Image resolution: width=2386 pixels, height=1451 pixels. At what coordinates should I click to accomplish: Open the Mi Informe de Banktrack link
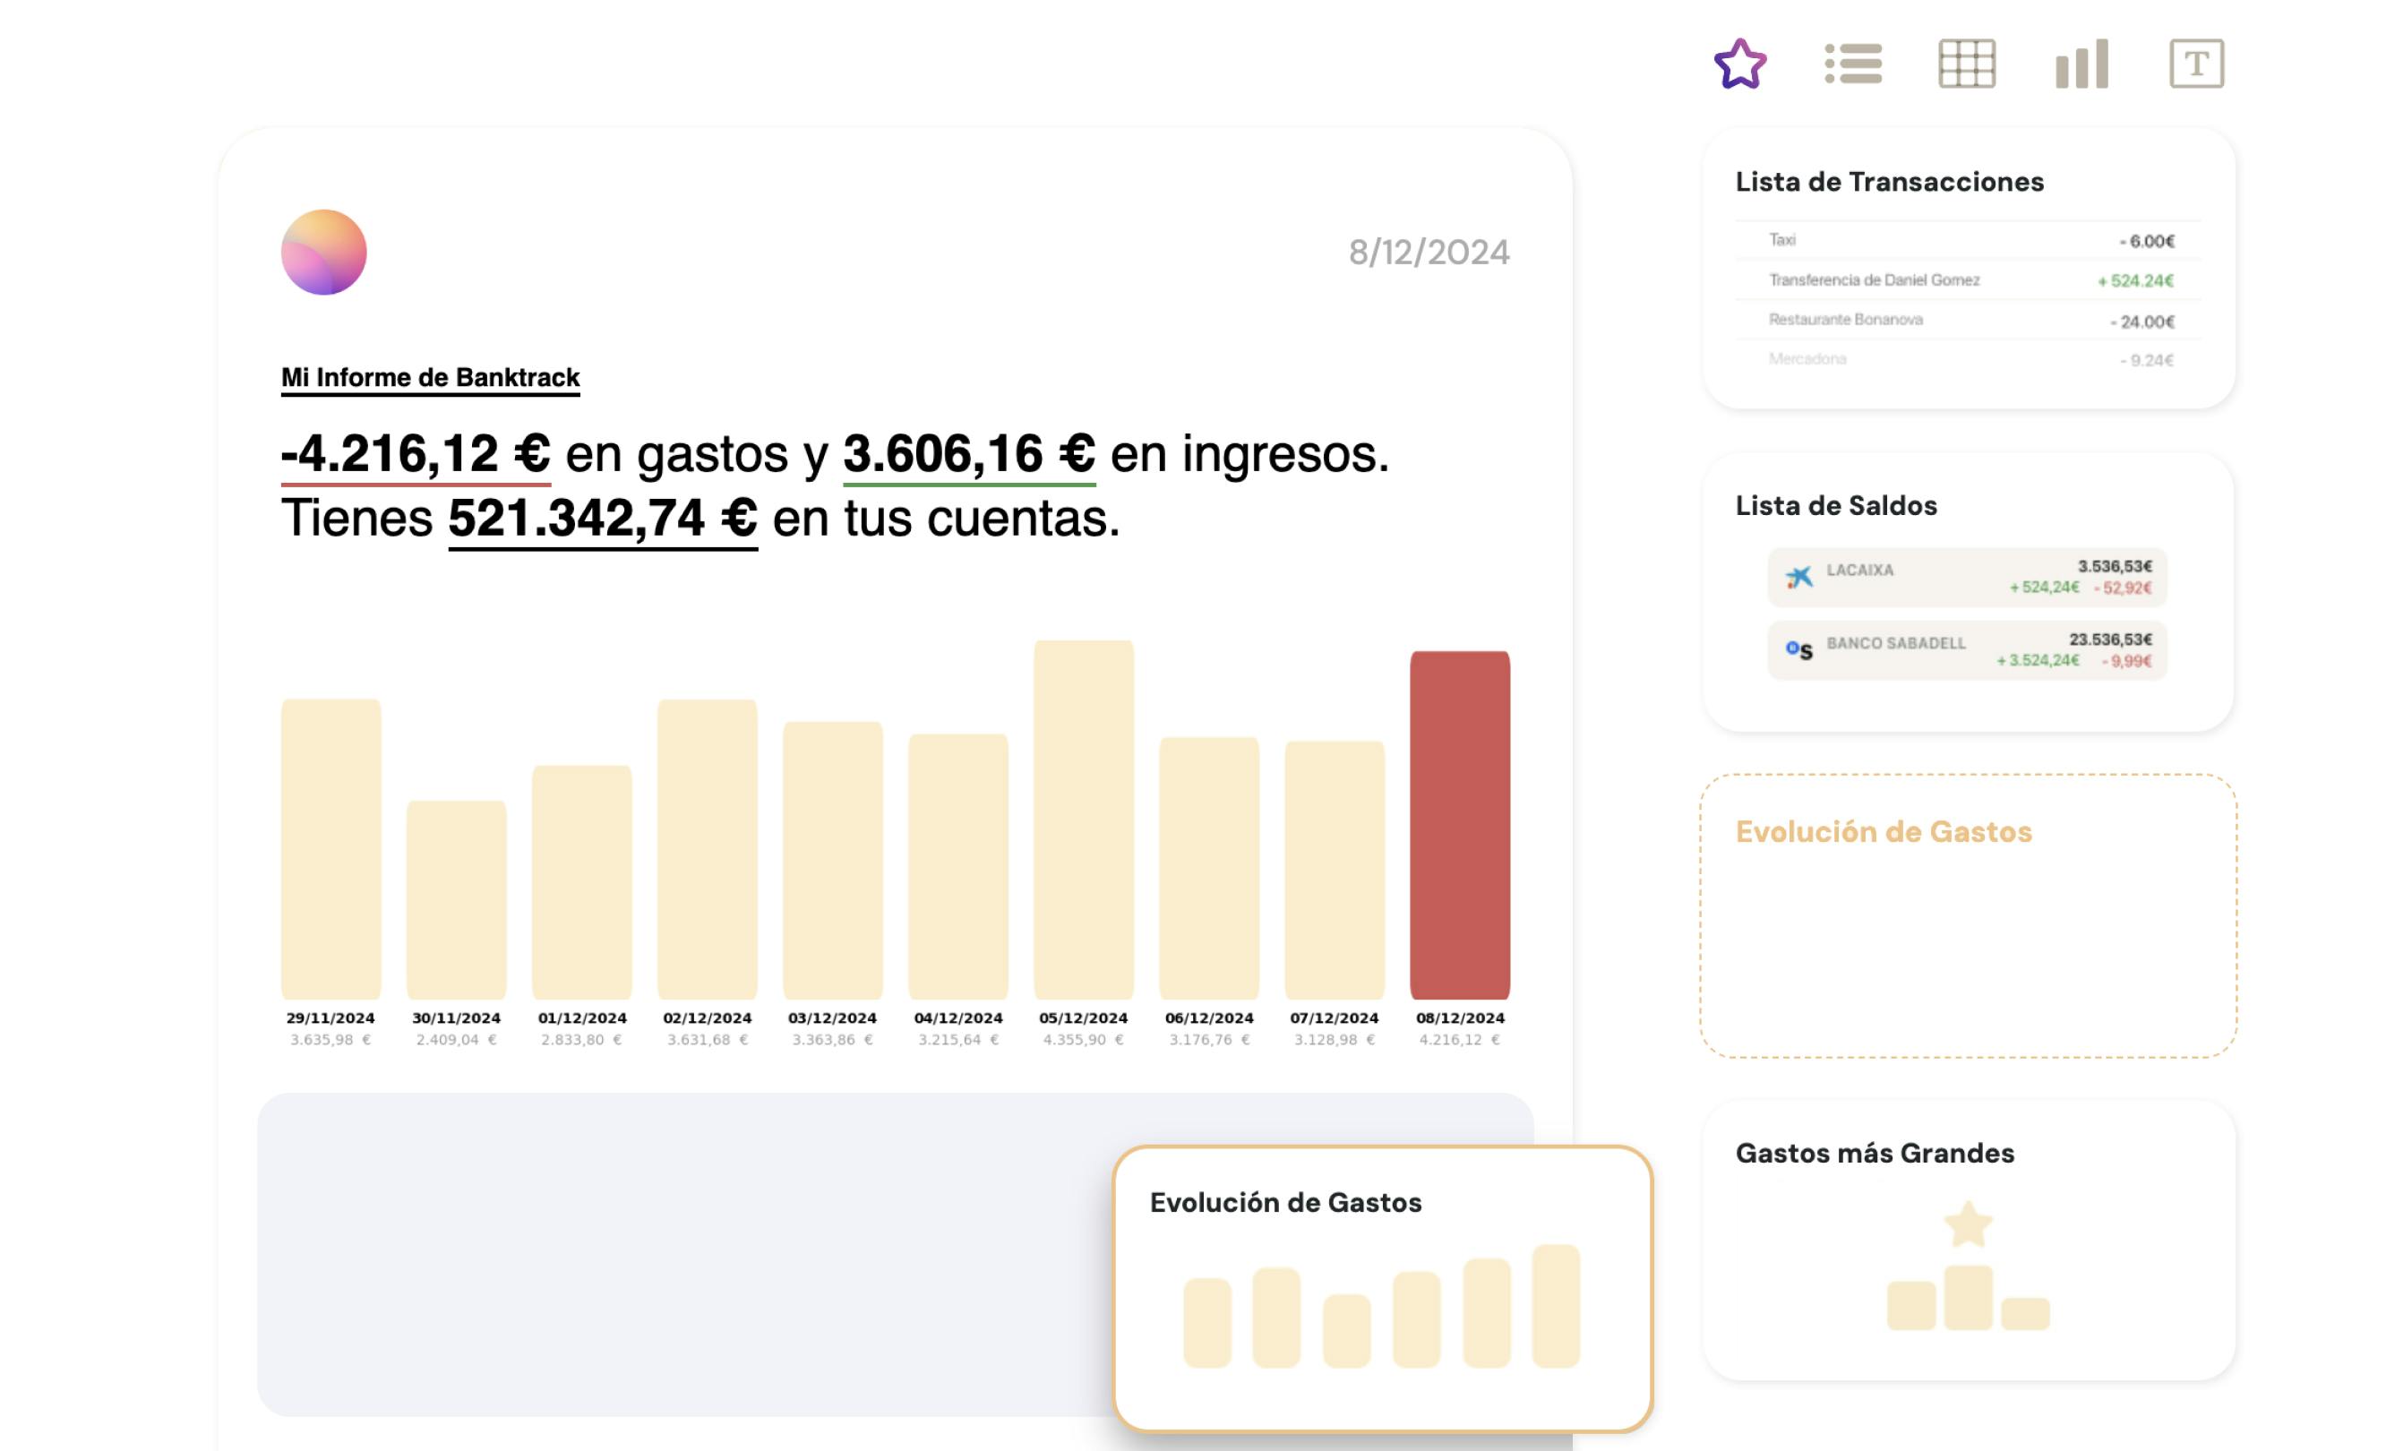pos(430,378)
